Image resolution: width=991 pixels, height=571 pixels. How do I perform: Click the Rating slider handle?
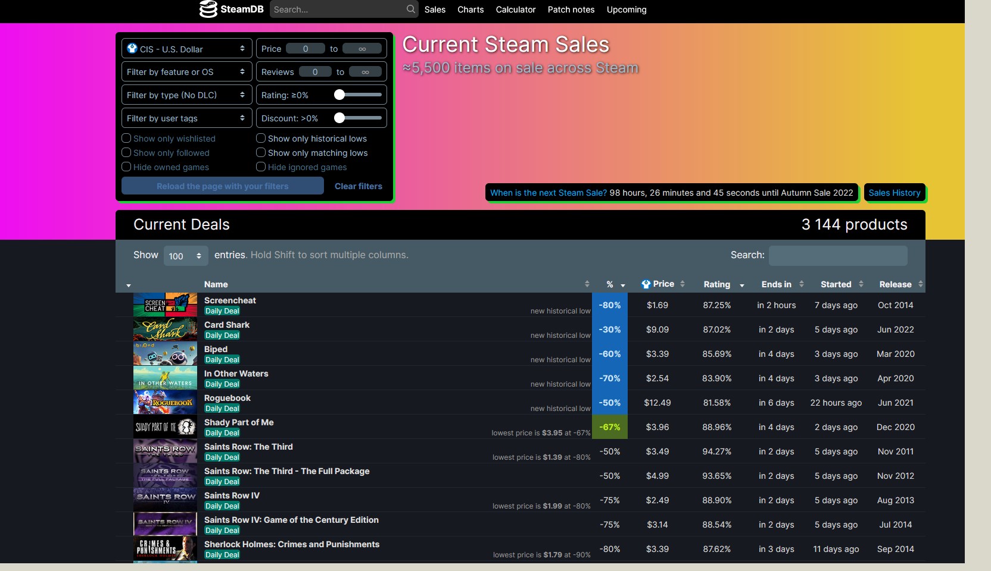coord(339,95)
